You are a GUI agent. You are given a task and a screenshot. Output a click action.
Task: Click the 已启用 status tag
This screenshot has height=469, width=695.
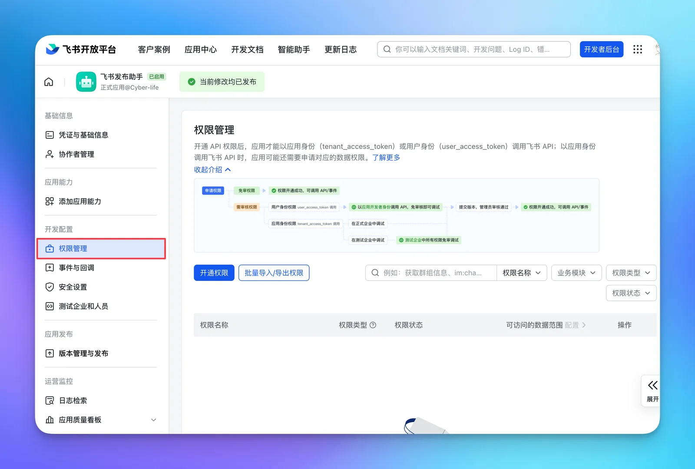(x=156, y=76)
